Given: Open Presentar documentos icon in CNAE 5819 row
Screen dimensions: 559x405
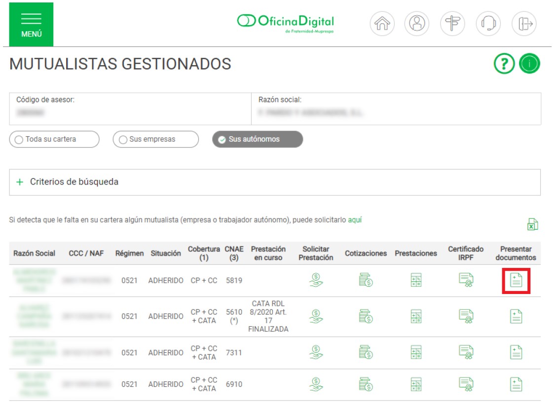Looking at the screenshot, I should coord(516,280).
